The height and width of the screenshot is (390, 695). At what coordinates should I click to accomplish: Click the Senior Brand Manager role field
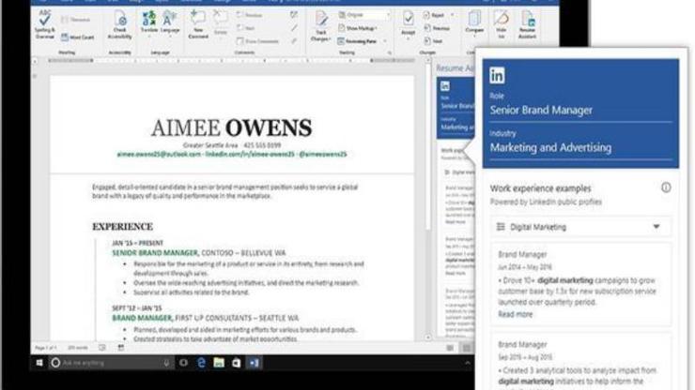(x=541, y=111)
